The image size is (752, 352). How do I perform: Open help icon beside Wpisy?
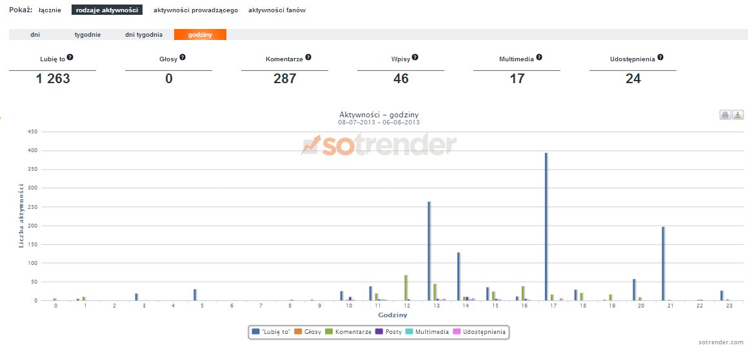(415, 57)
